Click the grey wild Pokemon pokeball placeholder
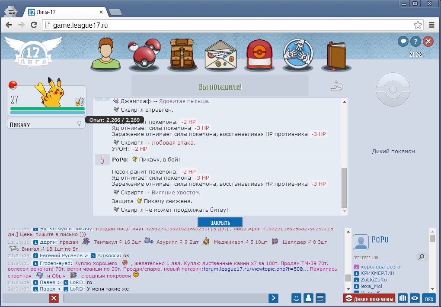 coord(393,90)
